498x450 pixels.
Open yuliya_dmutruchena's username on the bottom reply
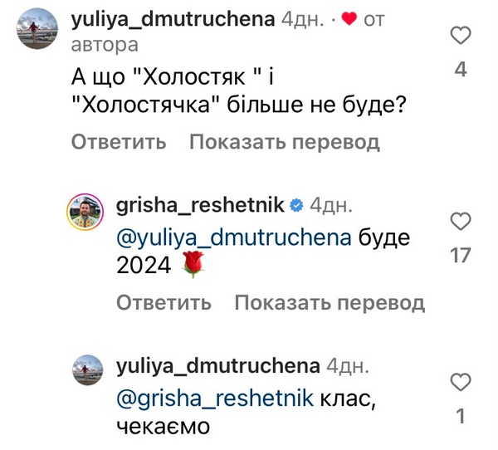(219, 366)
